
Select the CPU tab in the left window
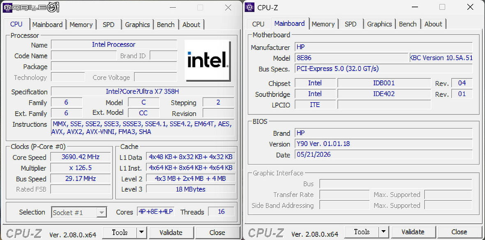point(16,24)
